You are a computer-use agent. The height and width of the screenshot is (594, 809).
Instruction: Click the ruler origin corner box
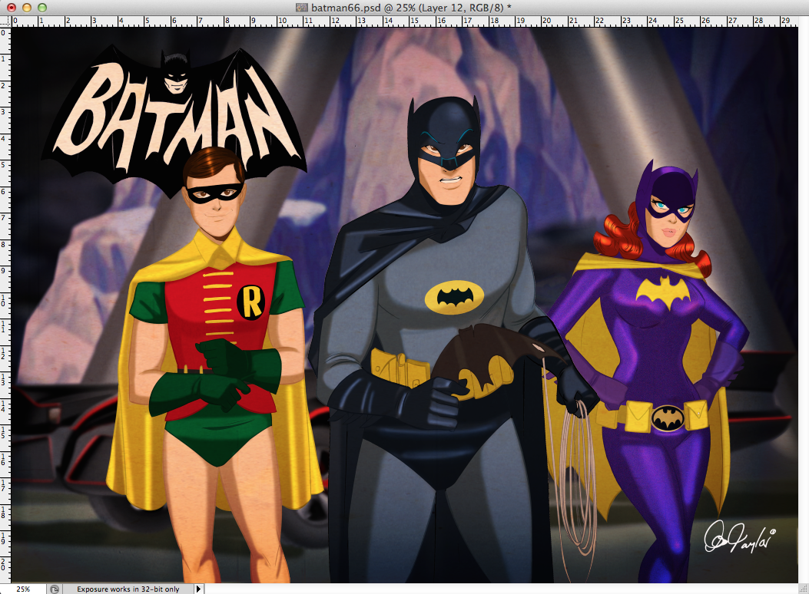4,21
